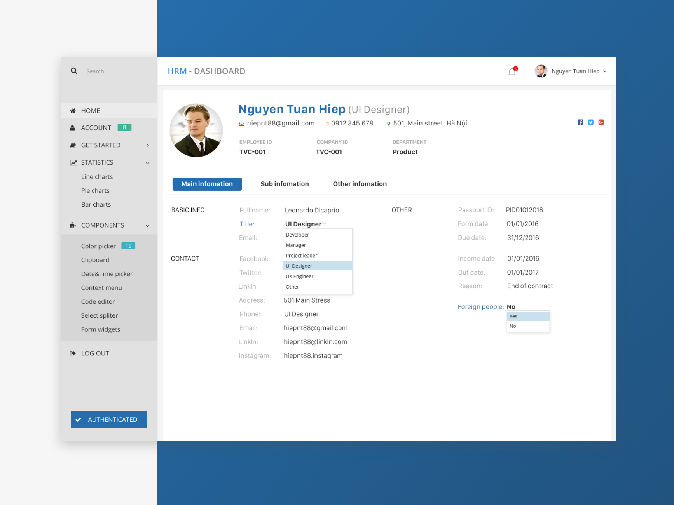Click the email envelope icon beside hiepnt88@gmail.com
Screen dimensions: 674x505
pyautogui.click(x=241, y=123)
